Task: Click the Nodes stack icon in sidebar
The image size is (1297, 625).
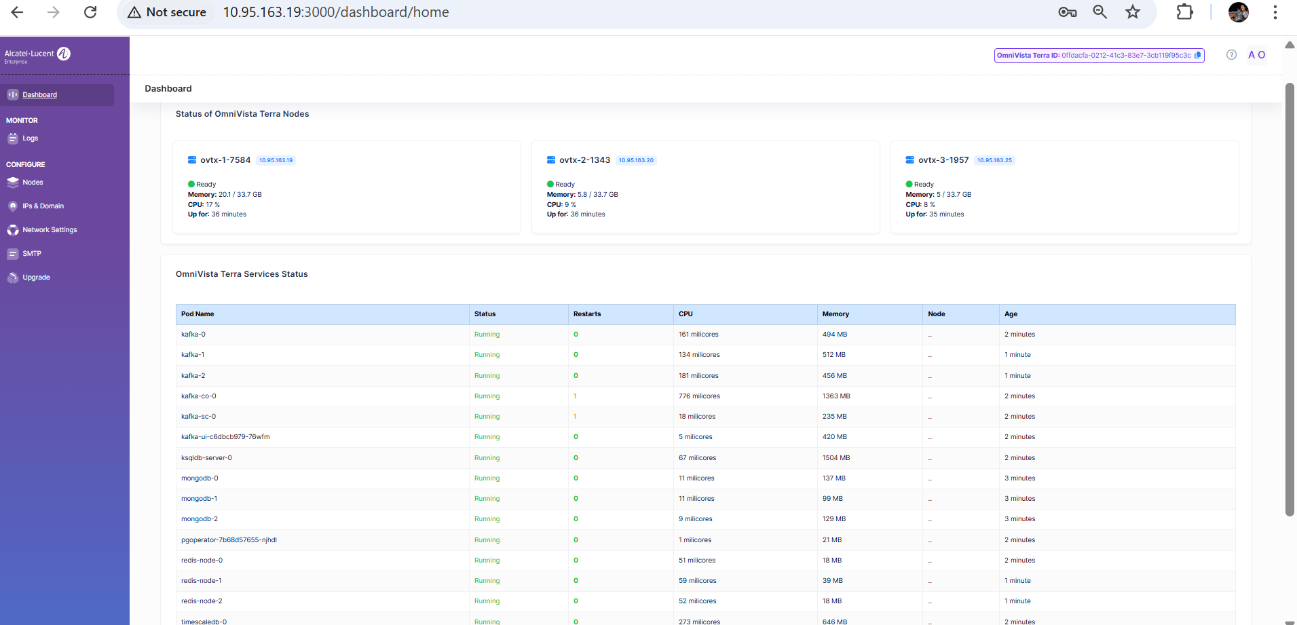Action: coord(13,183)
